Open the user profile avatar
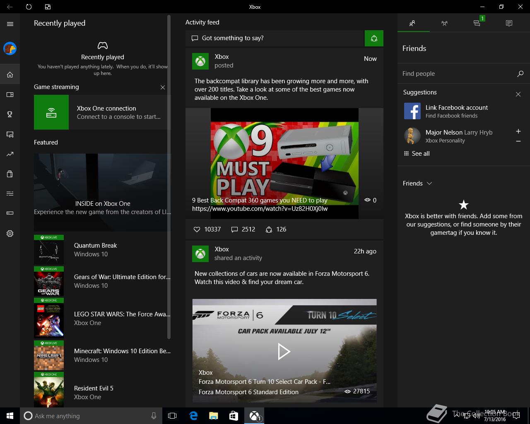This screenshot has width=530, height=424. [x=10, y=48]
